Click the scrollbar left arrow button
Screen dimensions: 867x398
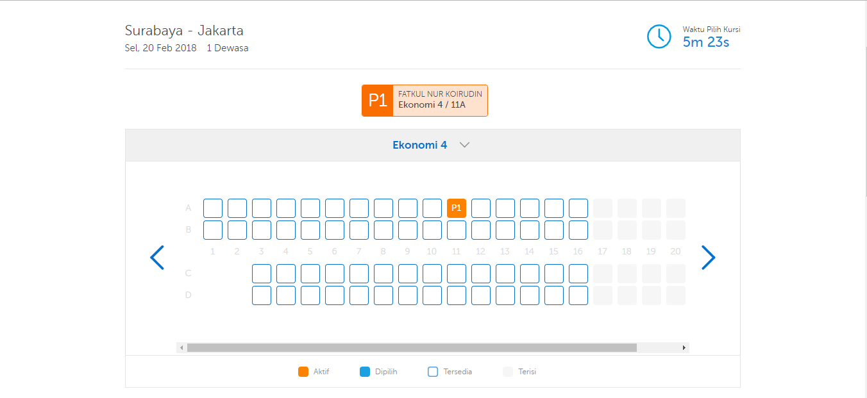181,347
